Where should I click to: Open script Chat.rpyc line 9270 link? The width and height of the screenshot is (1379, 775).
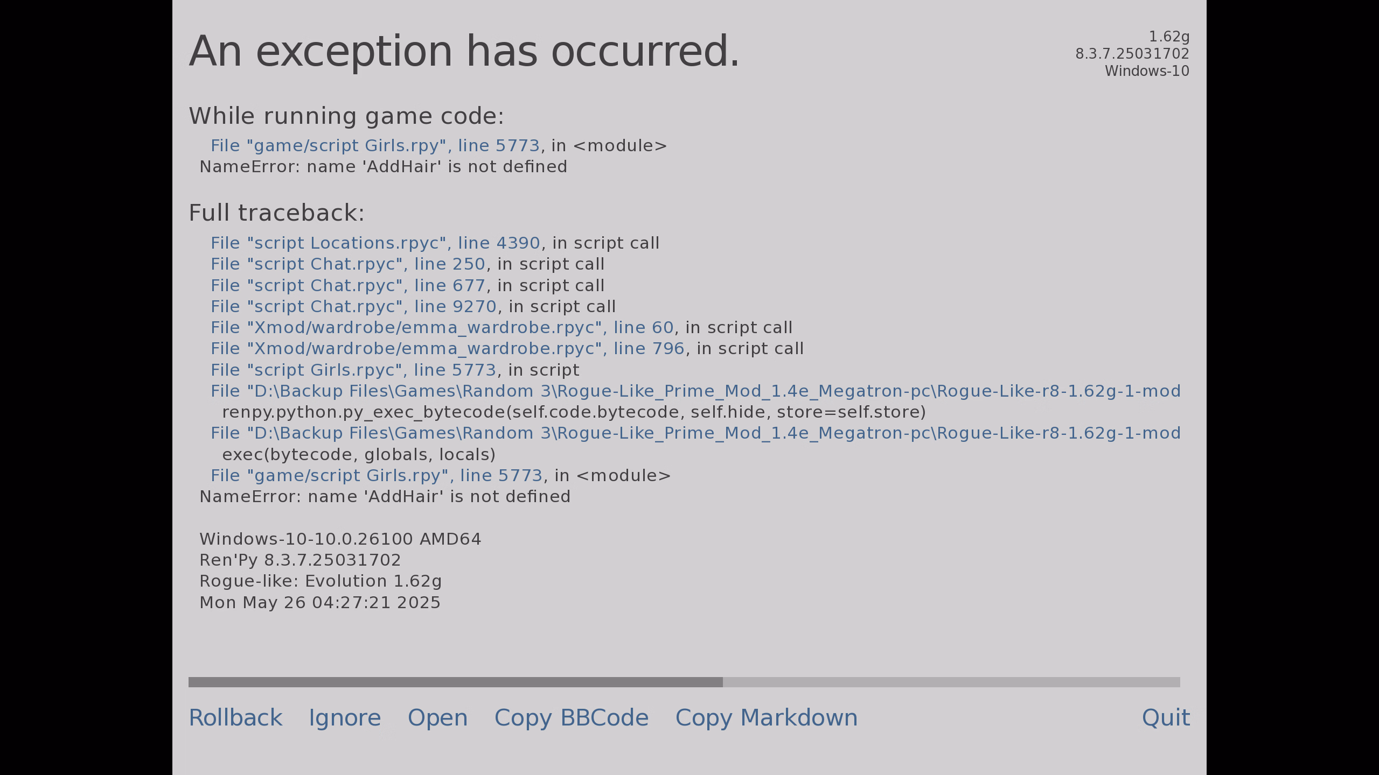click(353, 307)
